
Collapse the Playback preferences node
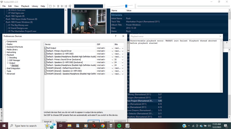[5, 55]
